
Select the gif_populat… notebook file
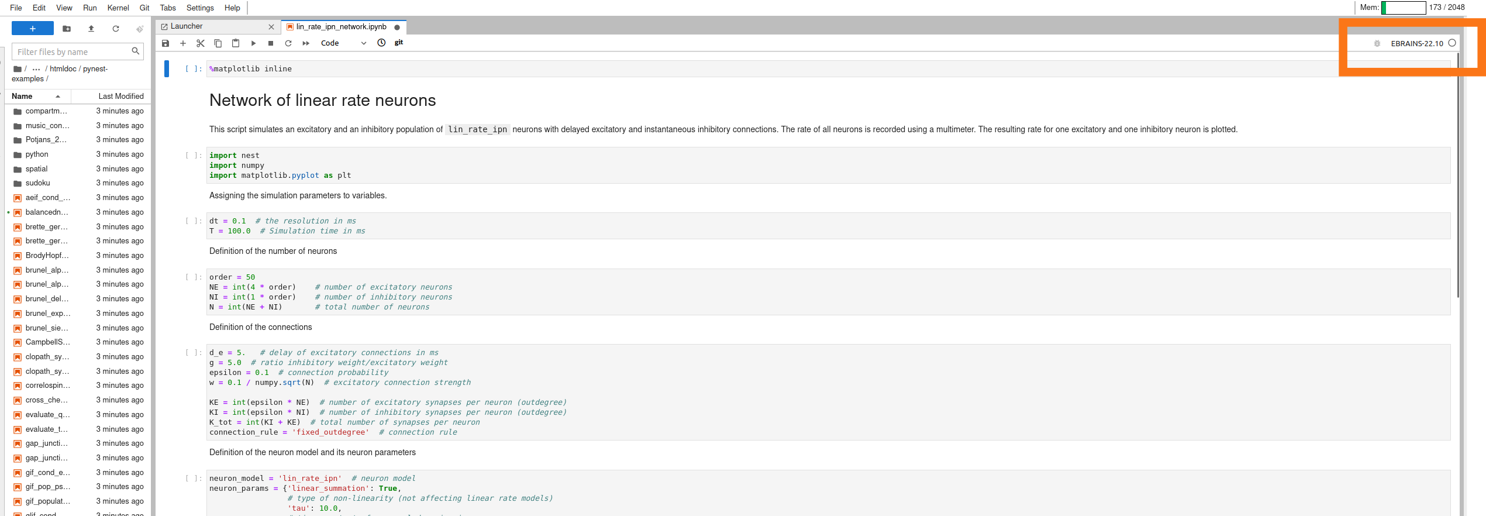pos(77,501)
